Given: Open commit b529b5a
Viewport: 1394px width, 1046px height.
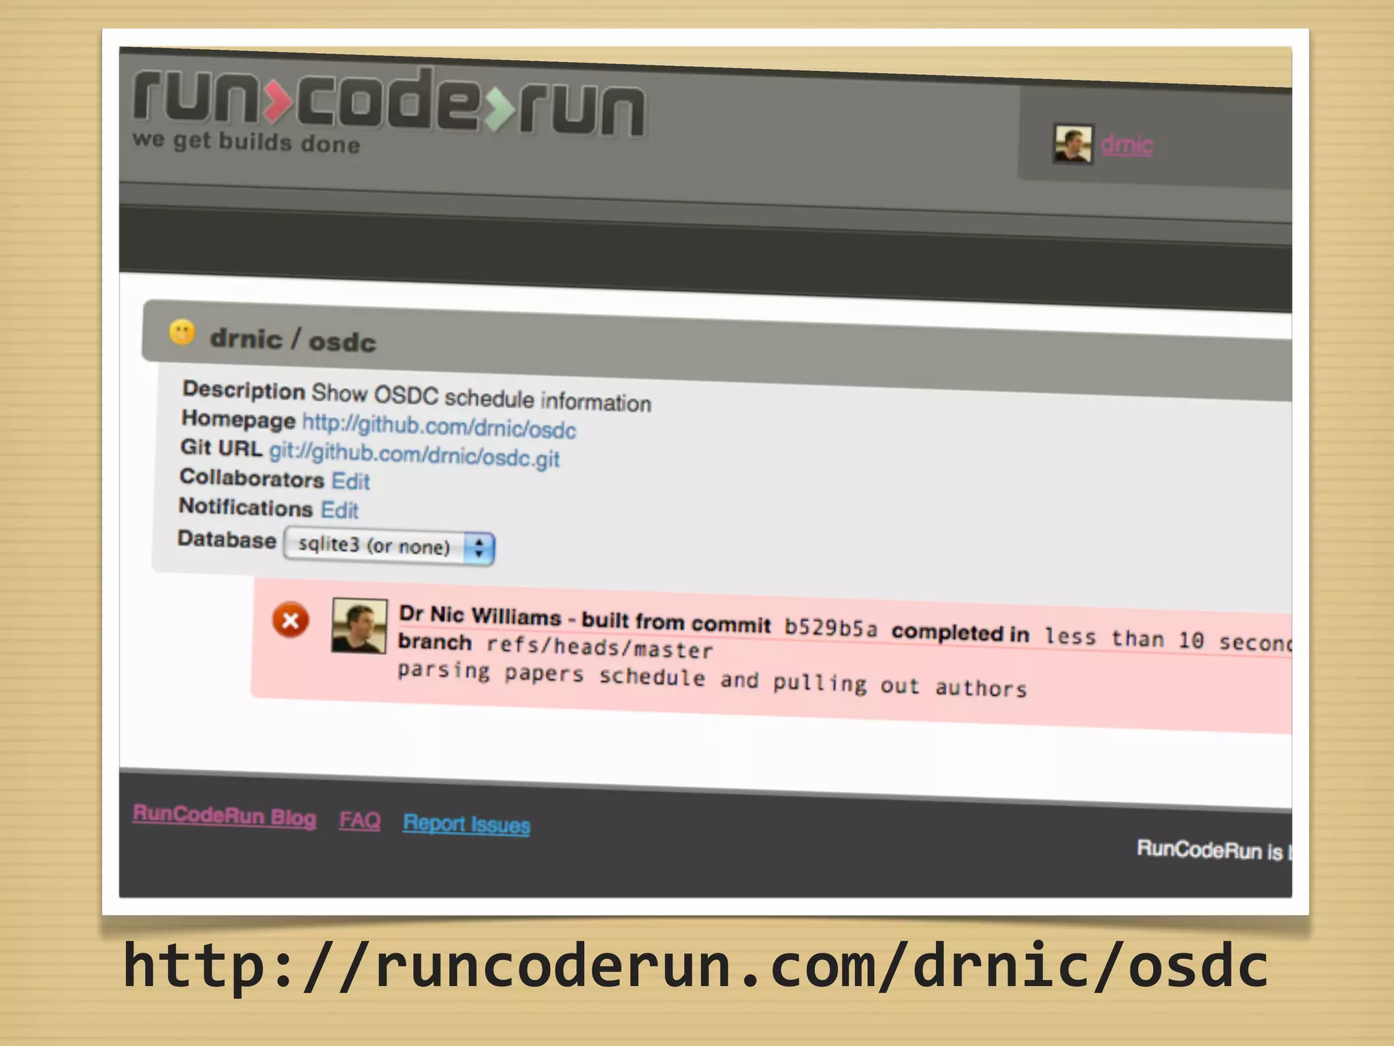Looking at the screenshot, I should point(830,627).
